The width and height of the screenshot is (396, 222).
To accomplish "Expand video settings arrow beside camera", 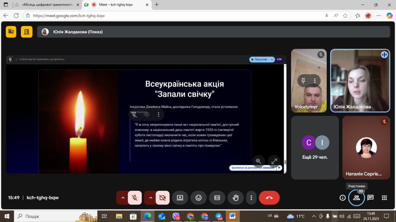I will (x=151, y=198).
